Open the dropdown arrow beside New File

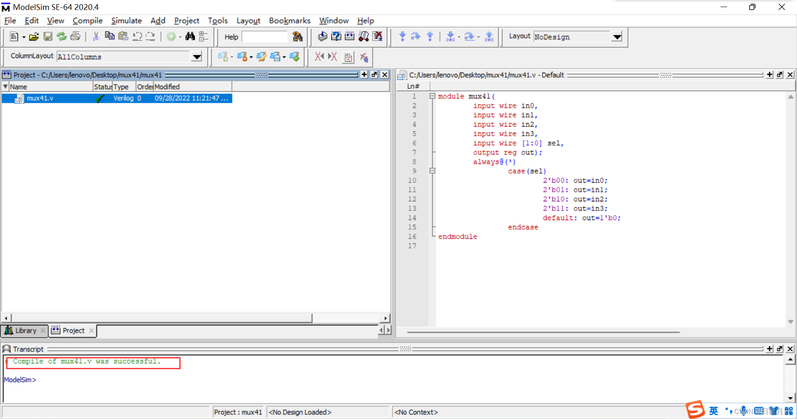coord(24,37)
